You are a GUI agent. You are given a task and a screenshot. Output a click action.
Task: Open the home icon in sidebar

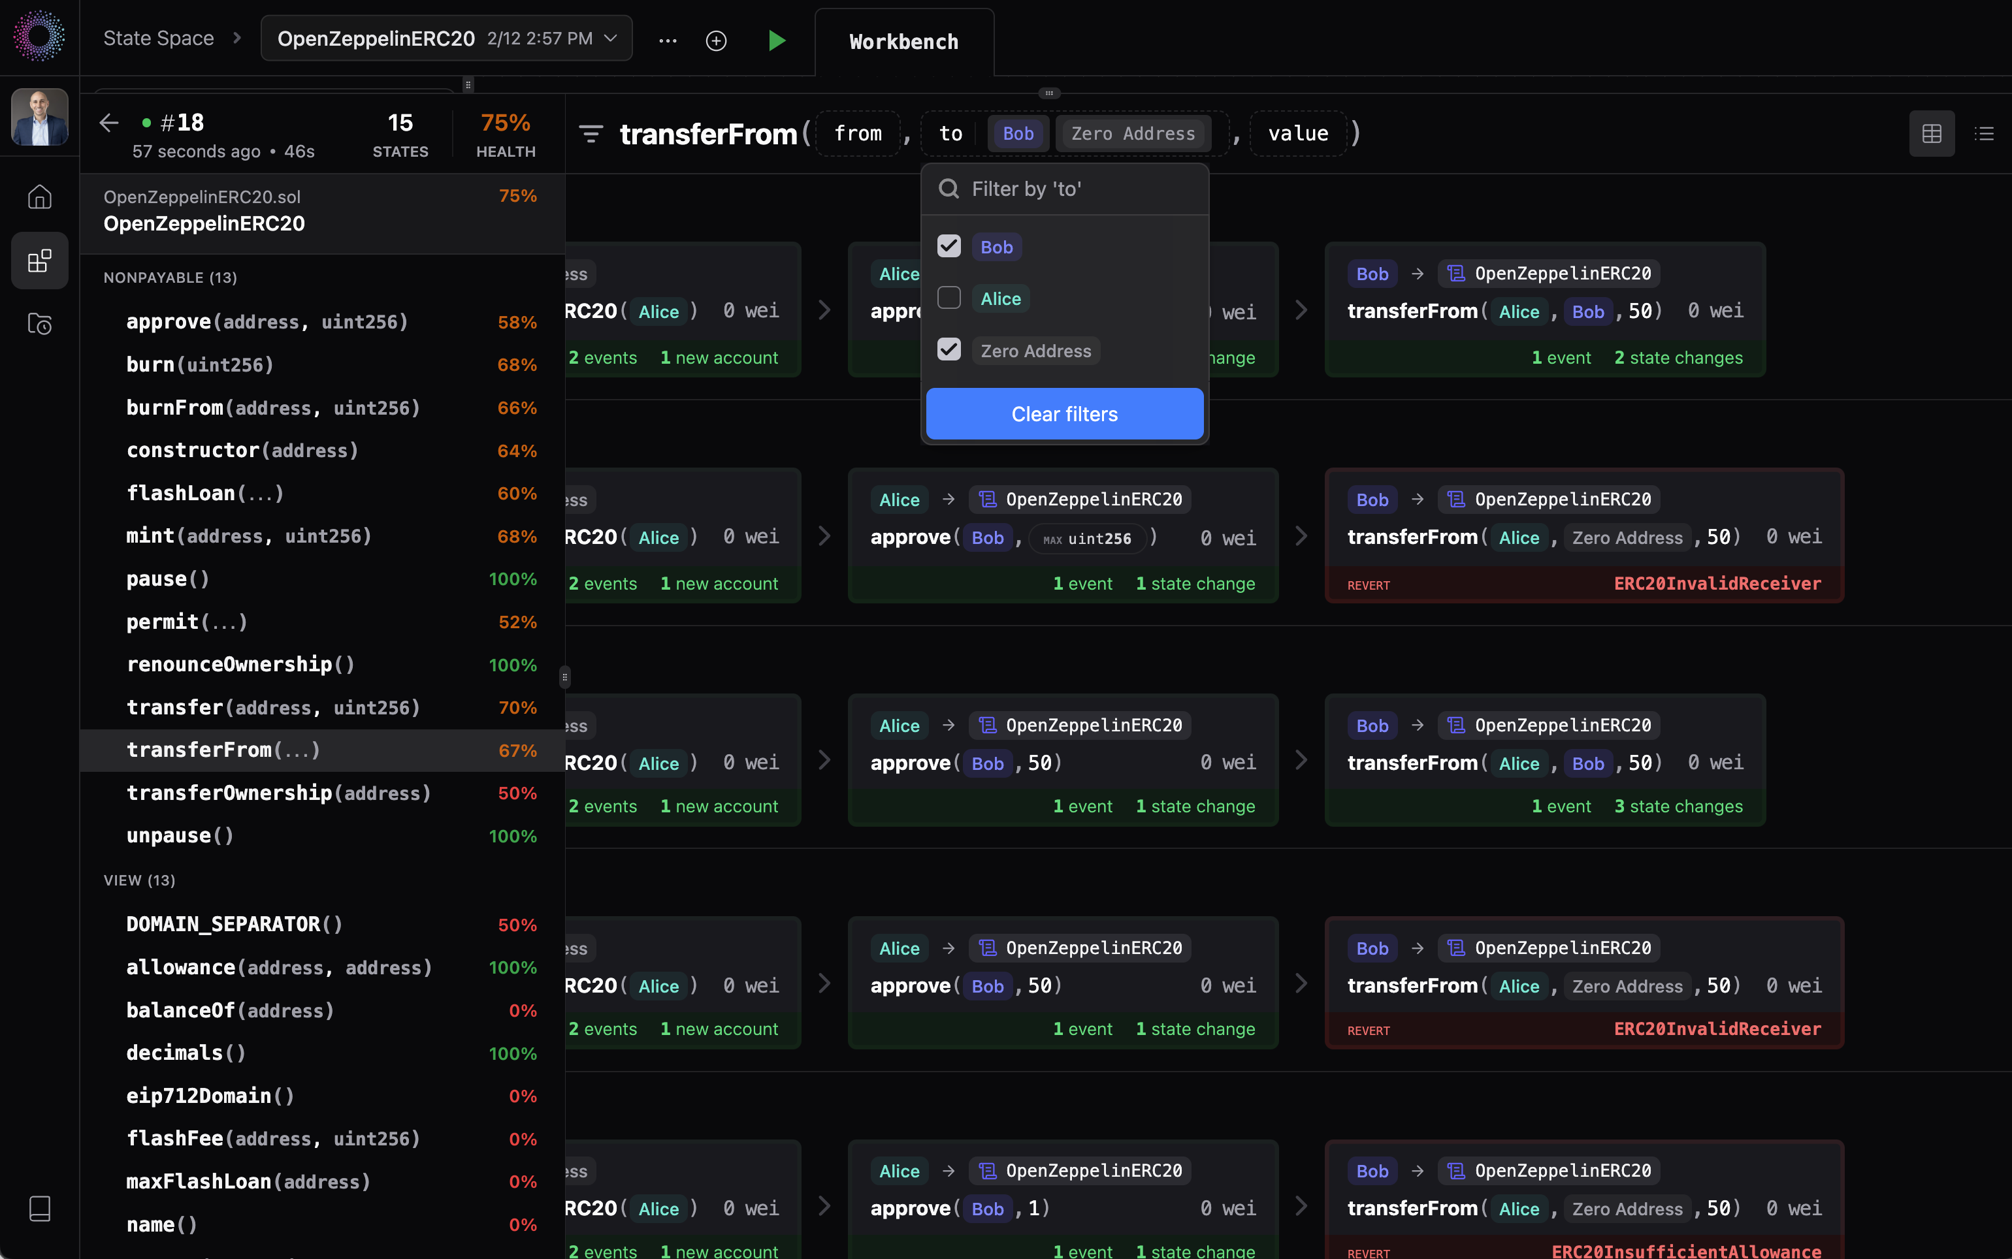tap(39, 197)
